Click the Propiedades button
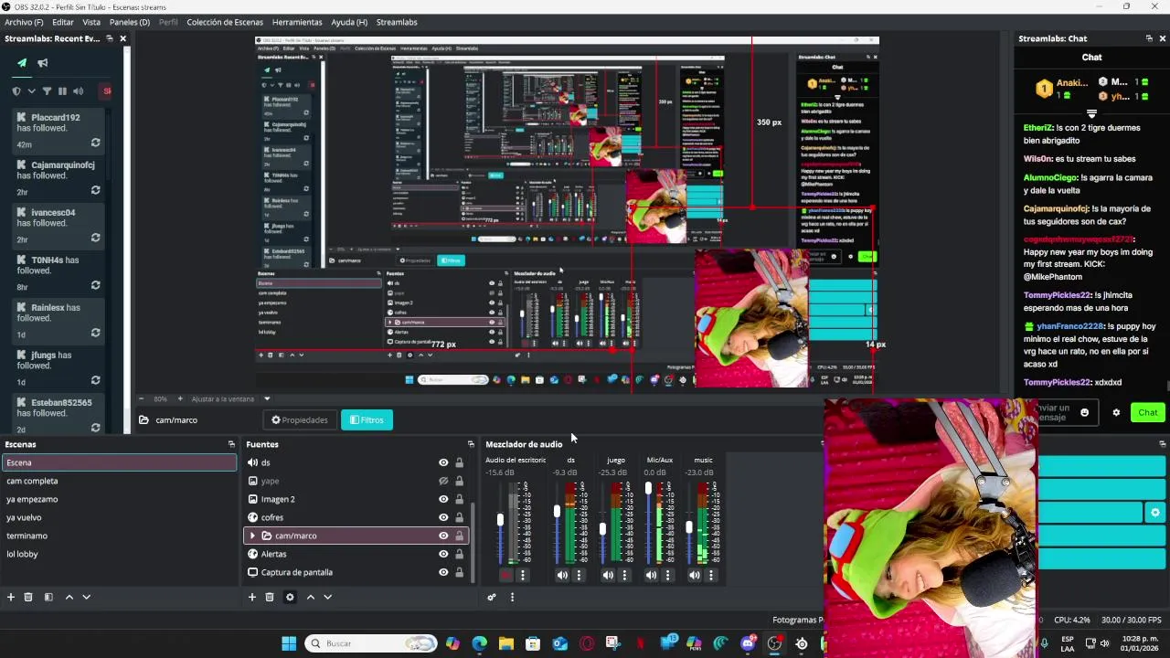This screenshot has width=1170, height=658. pos(299,420)
